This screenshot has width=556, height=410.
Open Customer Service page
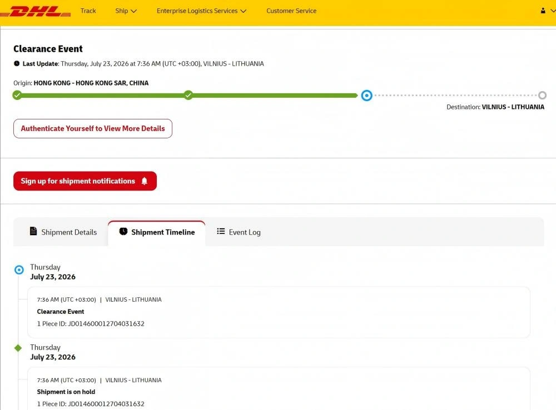pyautogui.click(x=291, y=11)
